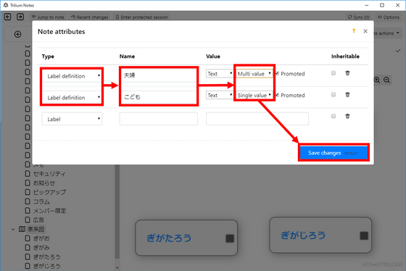
Task: Select the ぎがみ note in tree
Action: tap(41, 248)
